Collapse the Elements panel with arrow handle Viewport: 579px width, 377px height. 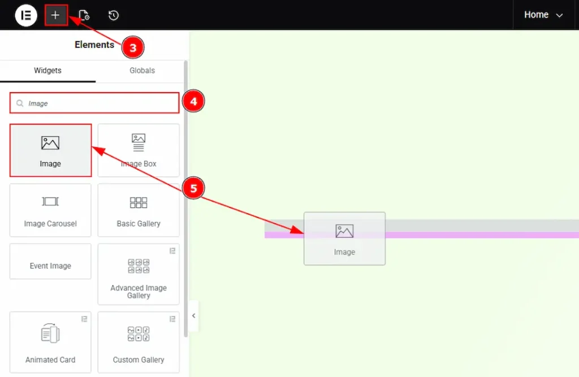point(193,316)
